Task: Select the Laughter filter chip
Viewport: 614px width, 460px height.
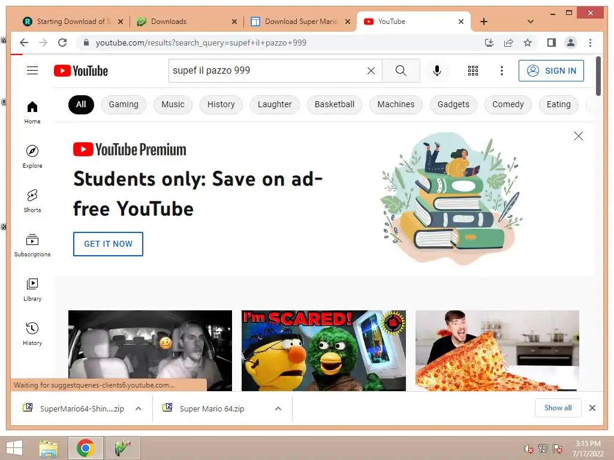Action: [275, 104]
